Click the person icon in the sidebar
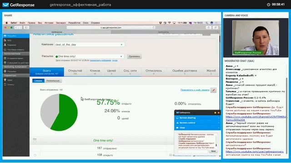291x163 pixels. pos(5,45)
